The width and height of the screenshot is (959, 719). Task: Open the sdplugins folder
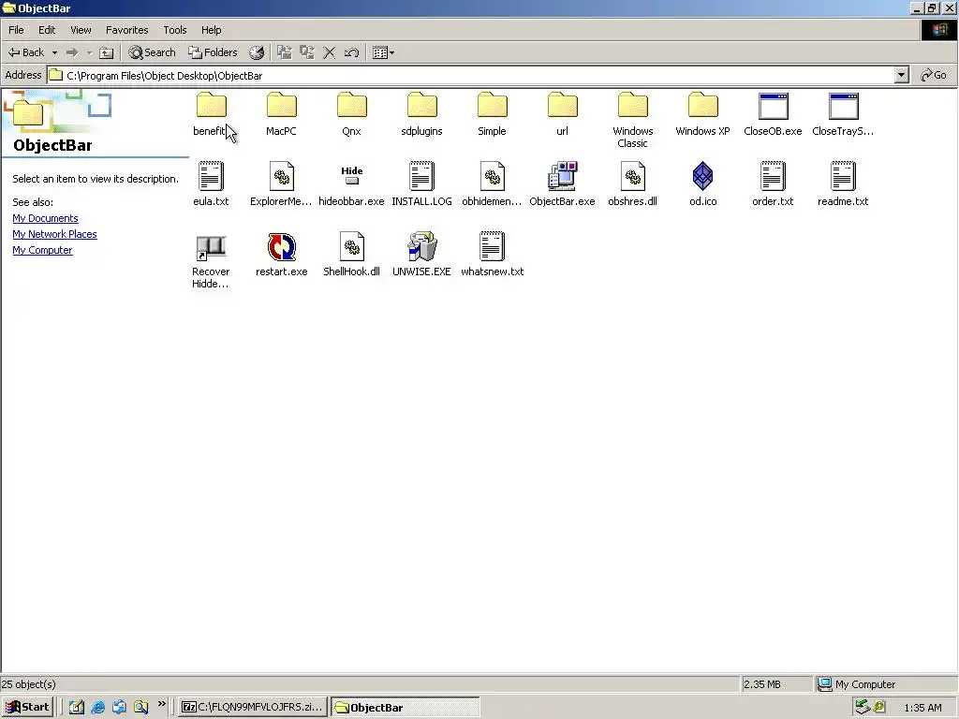pyautogui.click(x=422, y=107)
